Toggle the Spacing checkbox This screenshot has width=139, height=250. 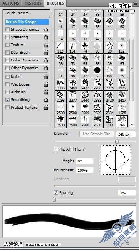coord(56,193)
